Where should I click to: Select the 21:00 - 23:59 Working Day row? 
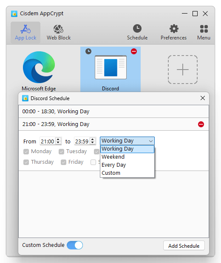pyautogui.click(x=113, y=124)
